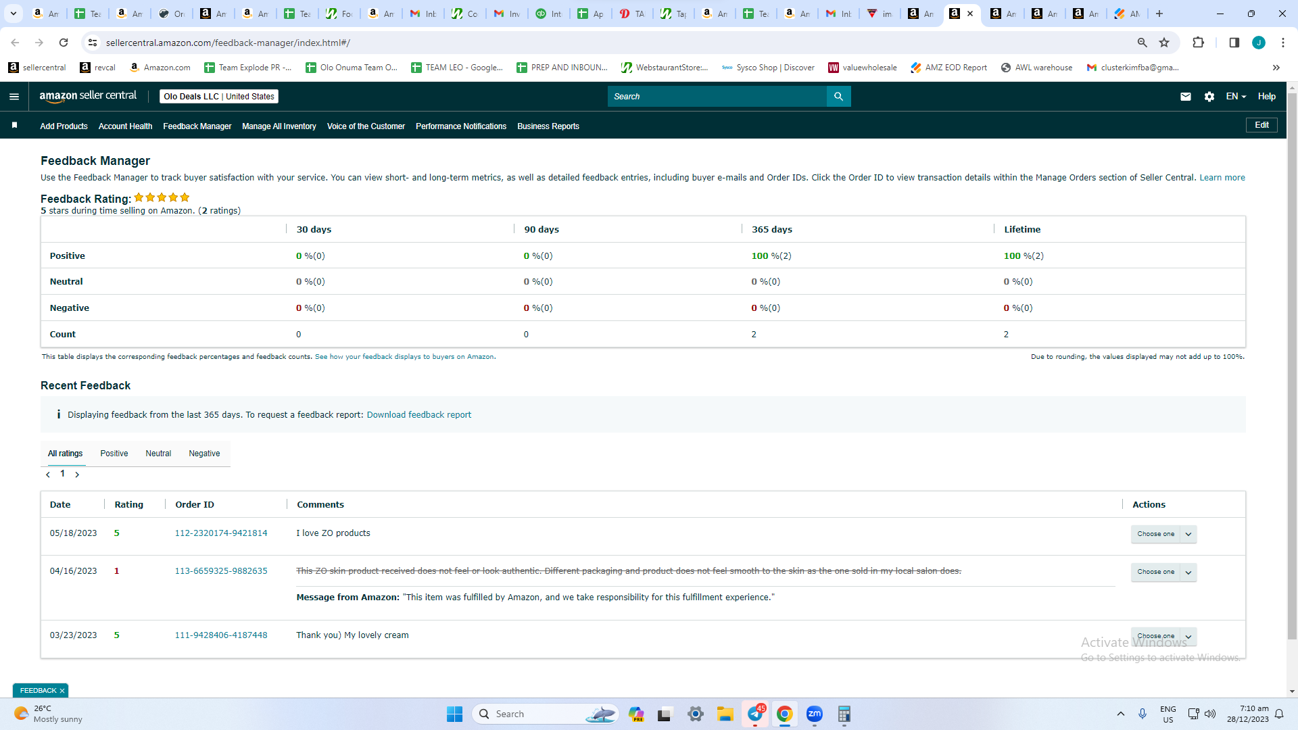Close the FEEDBACK popup tab
Image resolution: width=1298 pixels, height=730 pixels.
point(62,691)
